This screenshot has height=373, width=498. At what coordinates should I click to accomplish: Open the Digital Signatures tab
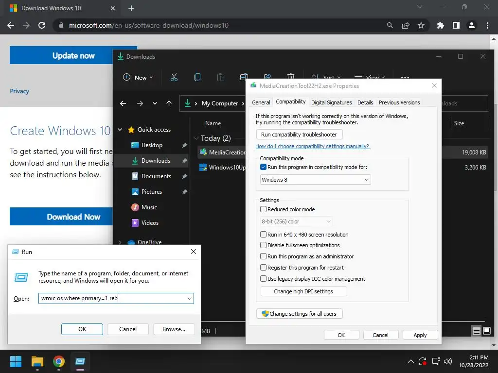click(x=331, y=102)
